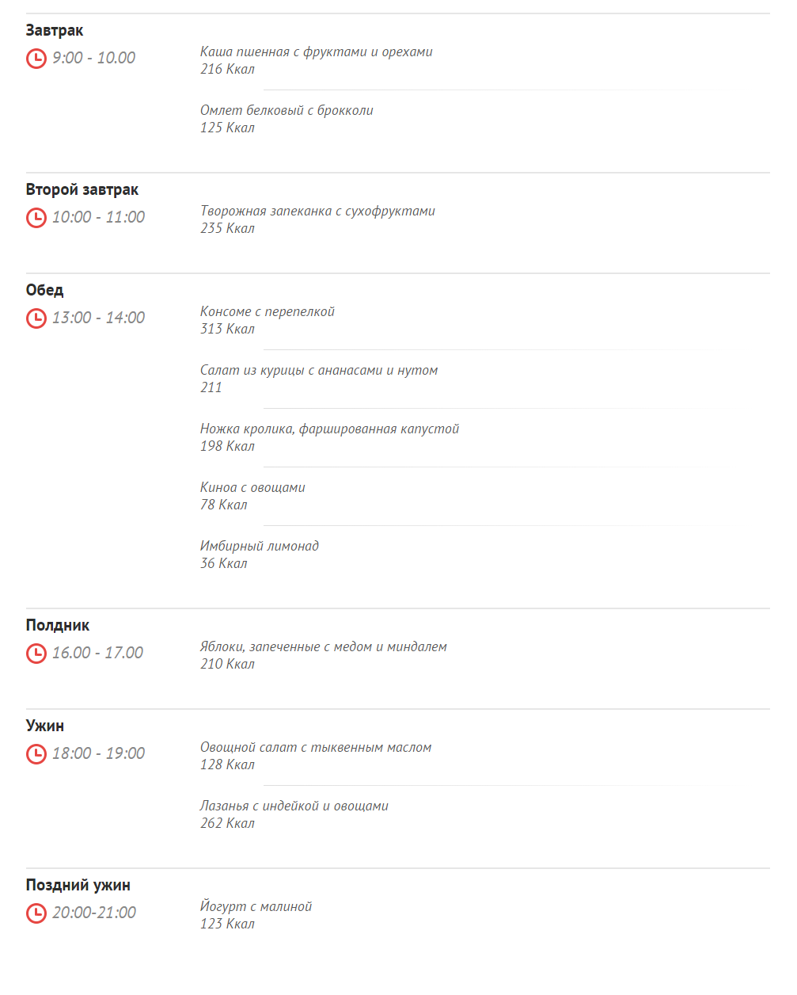This screenshot has height=995, width=797.
Task: Open the Имбирный лимонад item
Action: 260,547
